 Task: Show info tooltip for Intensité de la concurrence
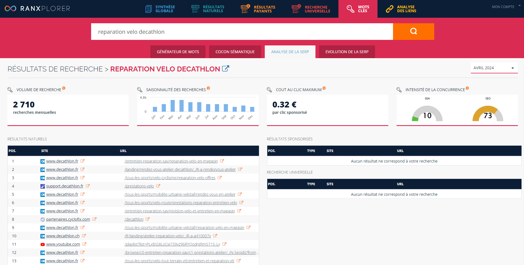tap(467, 88)
